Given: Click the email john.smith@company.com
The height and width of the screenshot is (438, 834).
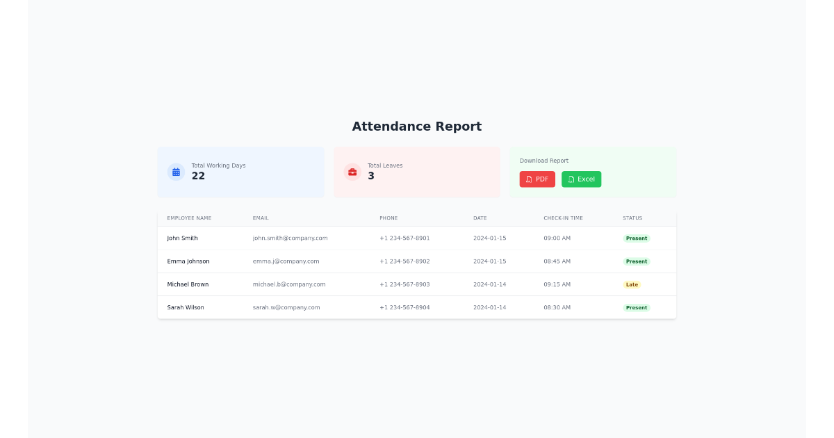Looking at the screenshot, I should [290, 238].
